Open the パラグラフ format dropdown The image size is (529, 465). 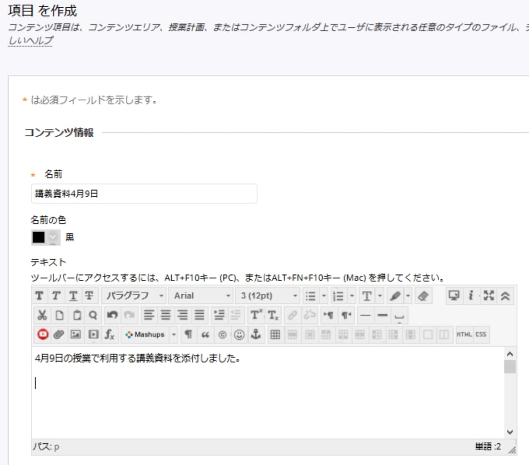pos(134,296)
